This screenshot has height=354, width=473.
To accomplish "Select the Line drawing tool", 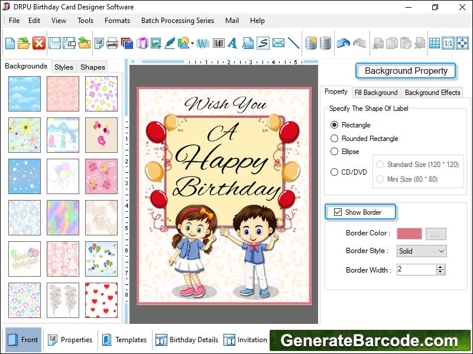I will tap(293, 43).
